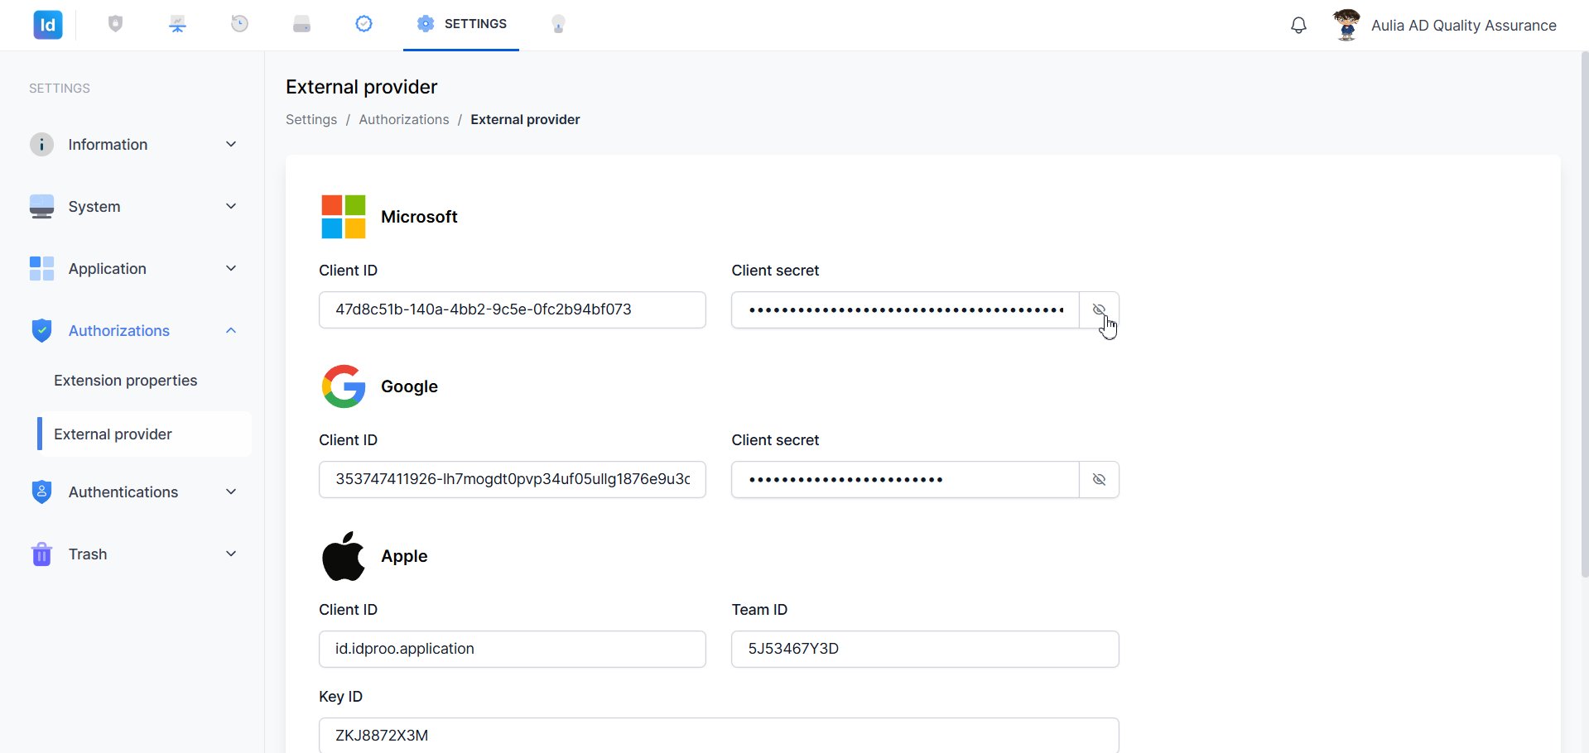The height and width of the screenshot is (753, 1589).
Task: Click the user avatar picture
Action: tap(1346, 25)
